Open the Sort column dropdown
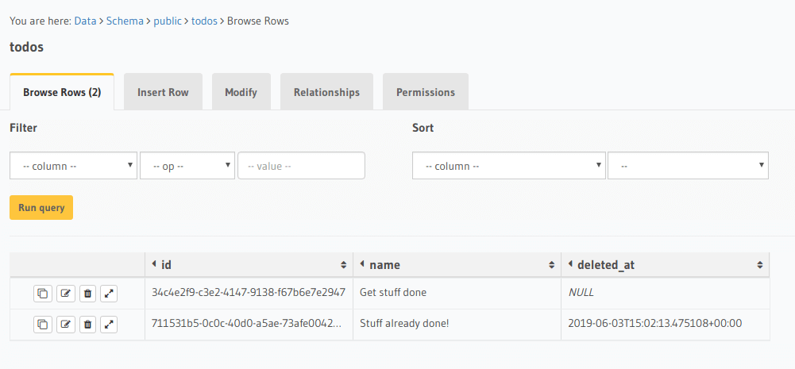The image size is (795, 369). click(508, 166)
